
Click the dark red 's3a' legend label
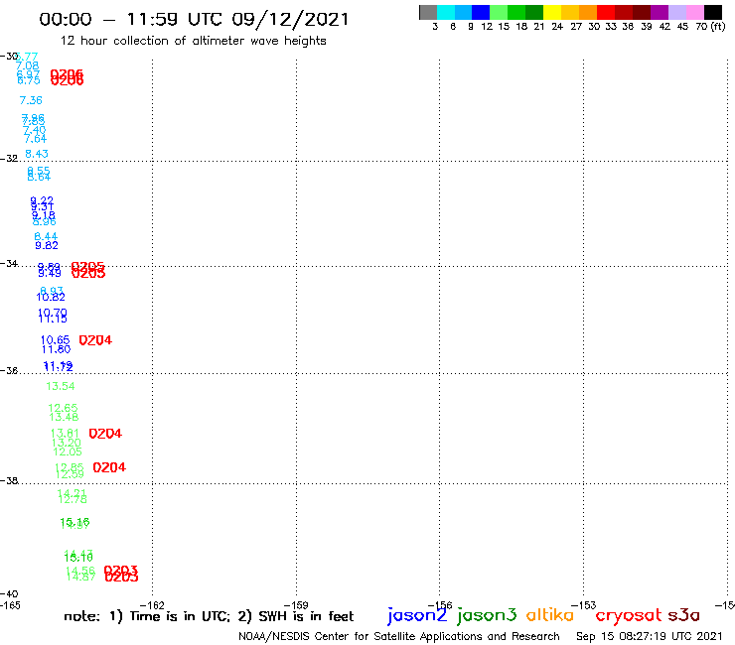coord(683,615)
